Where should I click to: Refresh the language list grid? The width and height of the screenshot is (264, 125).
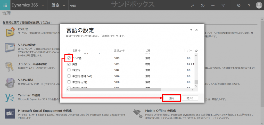pyautogui.click(x=196, y=51)
